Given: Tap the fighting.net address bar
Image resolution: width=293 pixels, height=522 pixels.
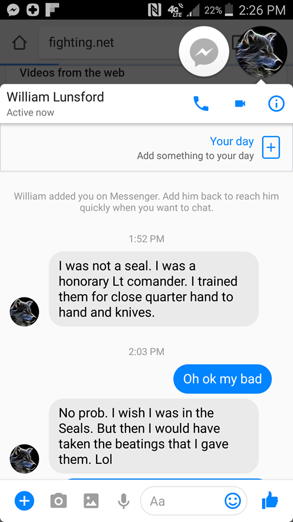Looking at the screenshot, I should click(110, 42).
